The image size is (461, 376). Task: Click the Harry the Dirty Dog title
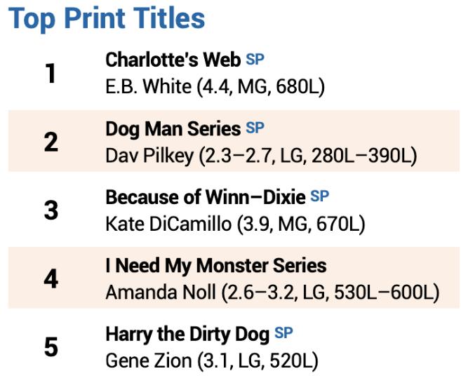[x=187, y=334]
